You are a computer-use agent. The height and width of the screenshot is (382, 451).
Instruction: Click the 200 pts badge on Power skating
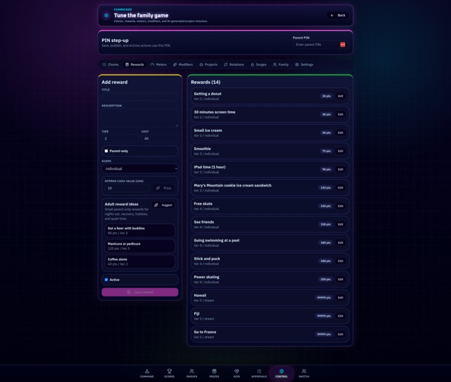[x=325, y=279]
